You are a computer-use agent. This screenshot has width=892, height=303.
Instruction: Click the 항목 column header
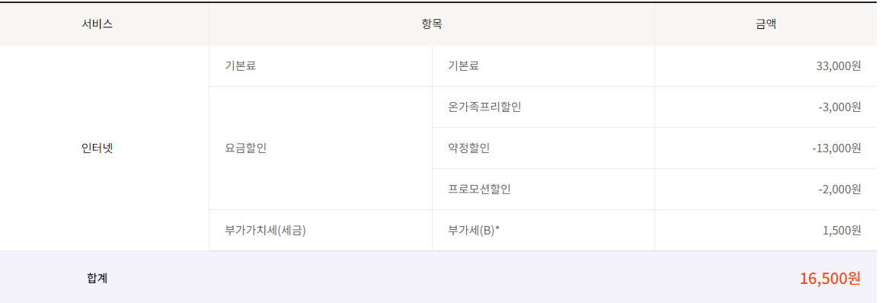coord(432,24)
